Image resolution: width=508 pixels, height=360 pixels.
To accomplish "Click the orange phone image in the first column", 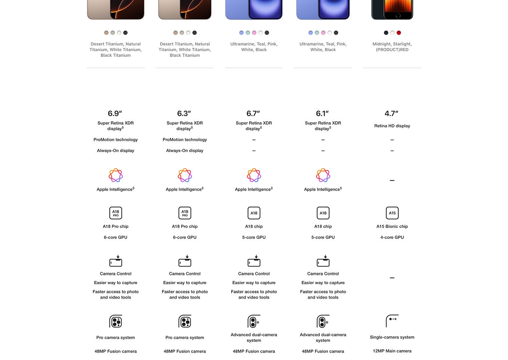I will click(115, 10).
